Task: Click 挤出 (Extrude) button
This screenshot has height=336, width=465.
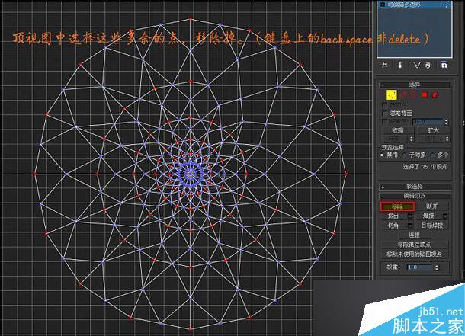Action: coord(393,216)
